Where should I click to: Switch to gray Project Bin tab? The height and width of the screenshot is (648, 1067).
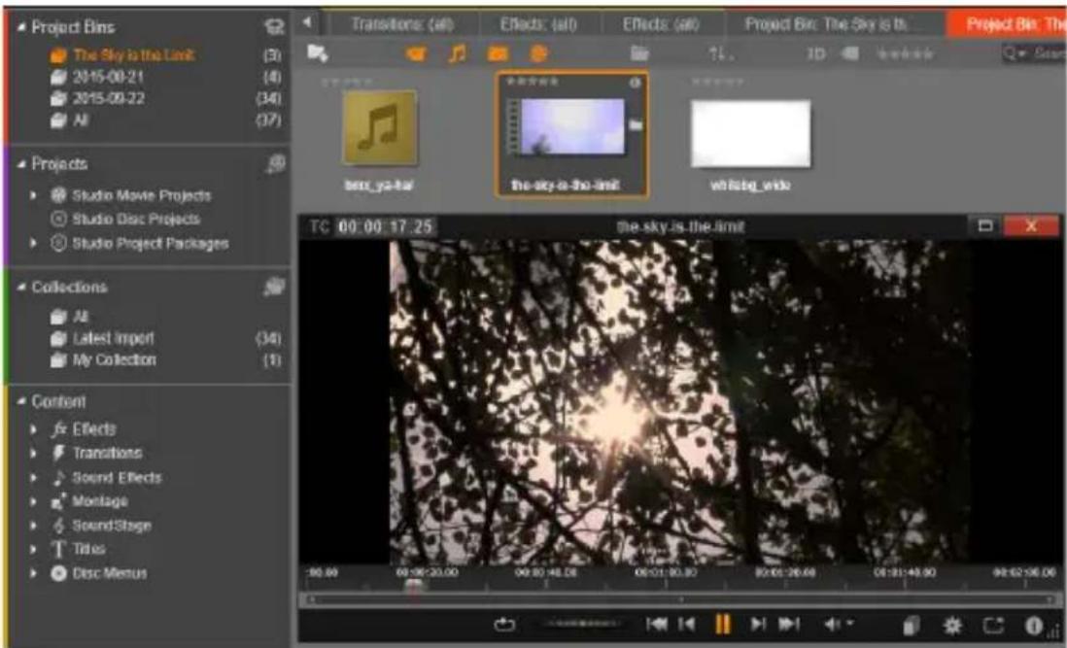pos(827,25)
